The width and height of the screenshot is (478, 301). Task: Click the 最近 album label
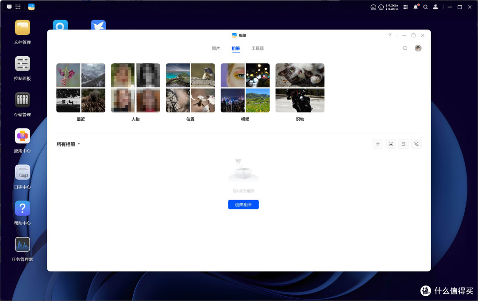click(x=81, y=119)
